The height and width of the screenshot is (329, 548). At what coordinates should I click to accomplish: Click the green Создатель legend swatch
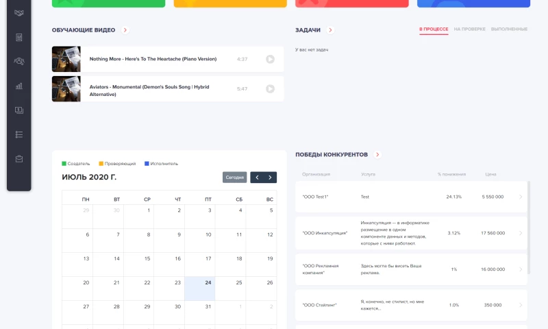click(x=64, y=164)
